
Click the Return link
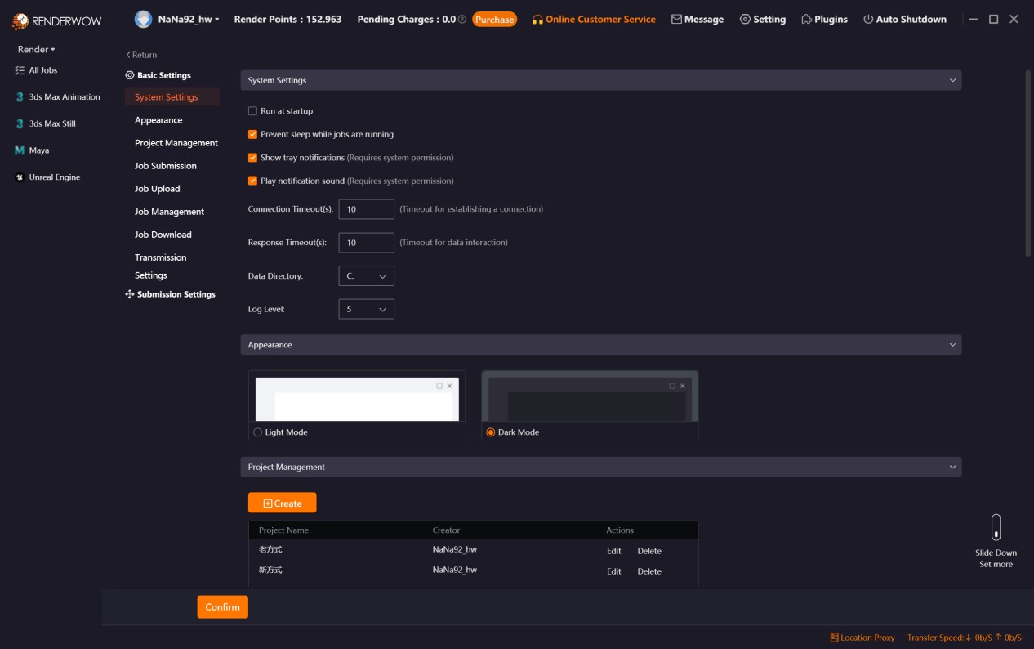click(x=141, y=55)
